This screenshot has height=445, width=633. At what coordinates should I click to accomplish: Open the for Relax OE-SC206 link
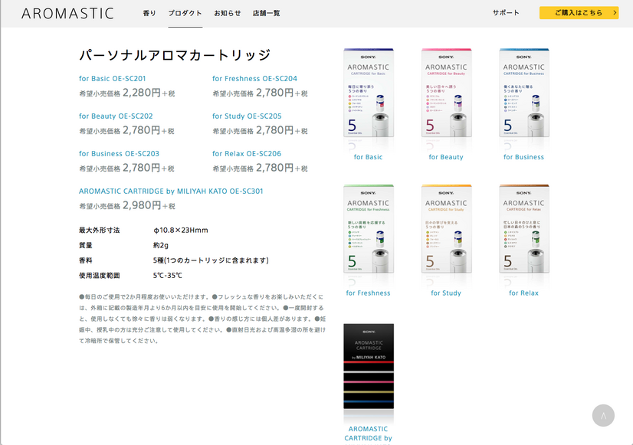pyautogui.click(x=247, y=154)
